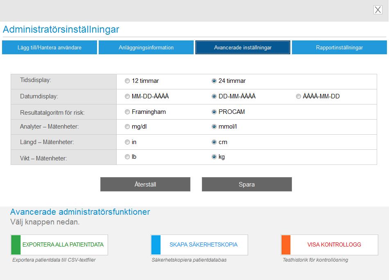The height and width of the screenshot is (280, 389).
Task: Click the Resultatalgoritm för risk label
Action: pos(52,113)
